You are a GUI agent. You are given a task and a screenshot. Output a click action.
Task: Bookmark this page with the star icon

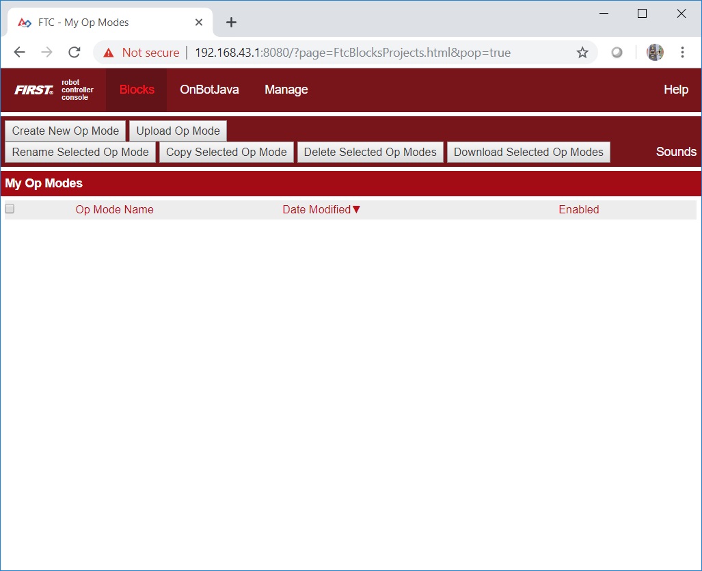[x=582, y=53]
